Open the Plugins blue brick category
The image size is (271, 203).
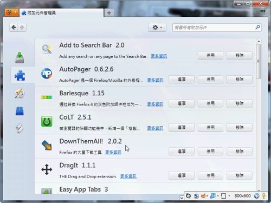click(20, 111)
